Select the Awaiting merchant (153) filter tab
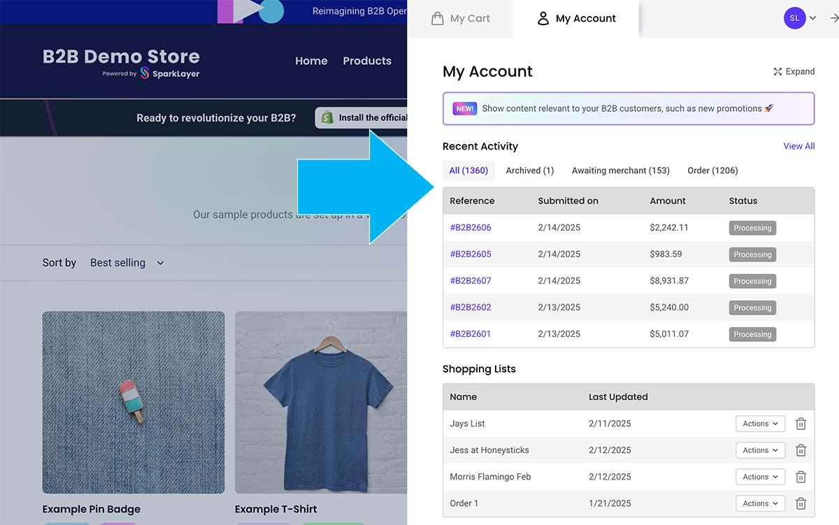The image size is (839, 525). click(620, 171)
